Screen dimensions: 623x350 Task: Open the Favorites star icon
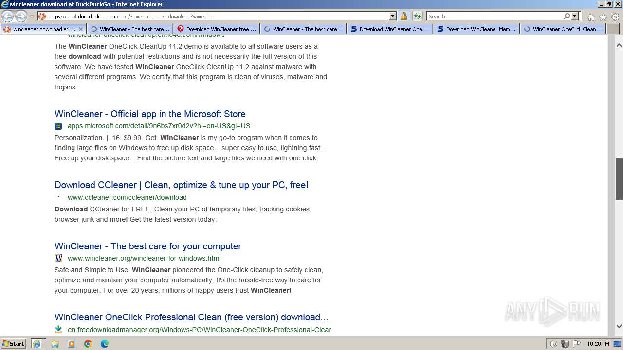click(x=603, y=17)
